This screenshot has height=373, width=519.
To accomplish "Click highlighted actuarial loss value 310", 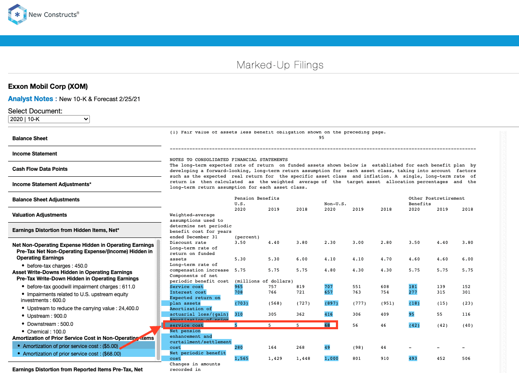I will [239, 314].
